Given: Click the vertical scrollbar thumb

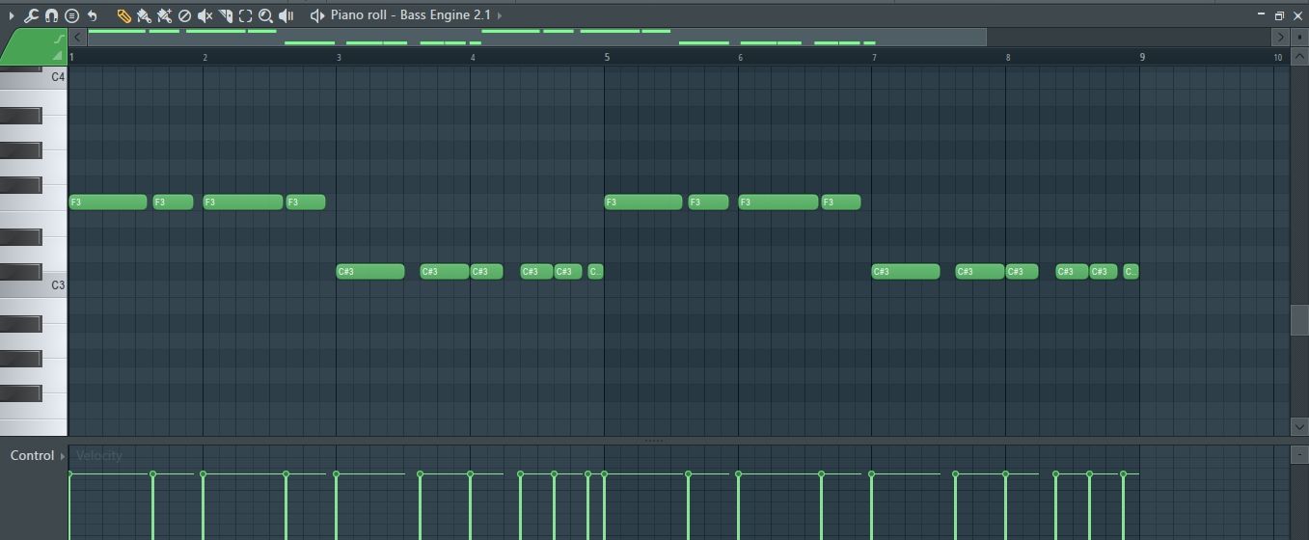Looking at the screenshot, I should (x=1299, y=320).
